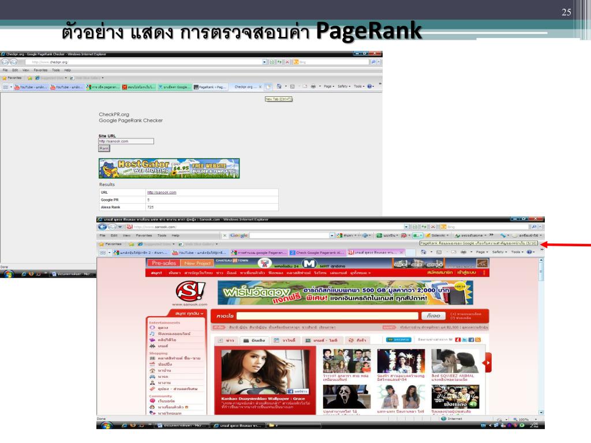Screen dimensions: 591x443
Task: Click the red next-arrow on news carousel
Action: pyautogui.click(x=488, y=363)
